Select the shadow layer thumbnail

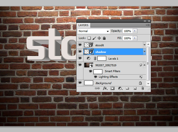(89, 52)
